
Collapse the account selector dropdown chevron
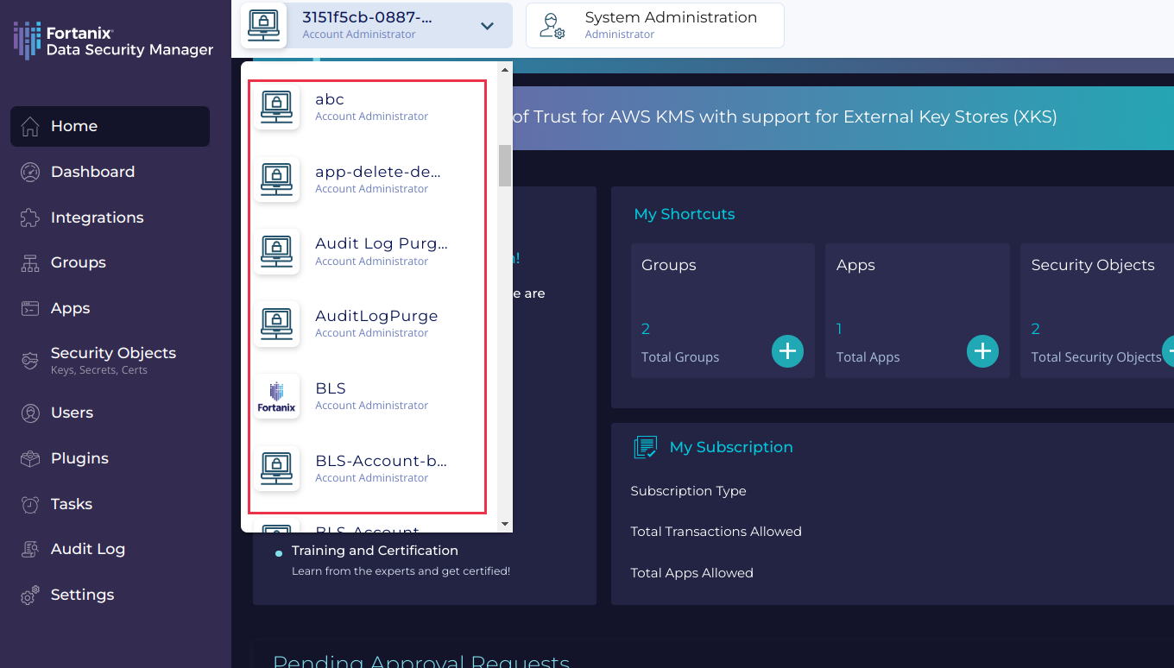487,26
